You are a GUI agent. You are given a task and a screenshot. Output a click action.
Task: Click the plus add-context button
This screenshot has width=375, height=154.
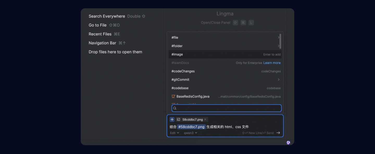coord(172,119)
